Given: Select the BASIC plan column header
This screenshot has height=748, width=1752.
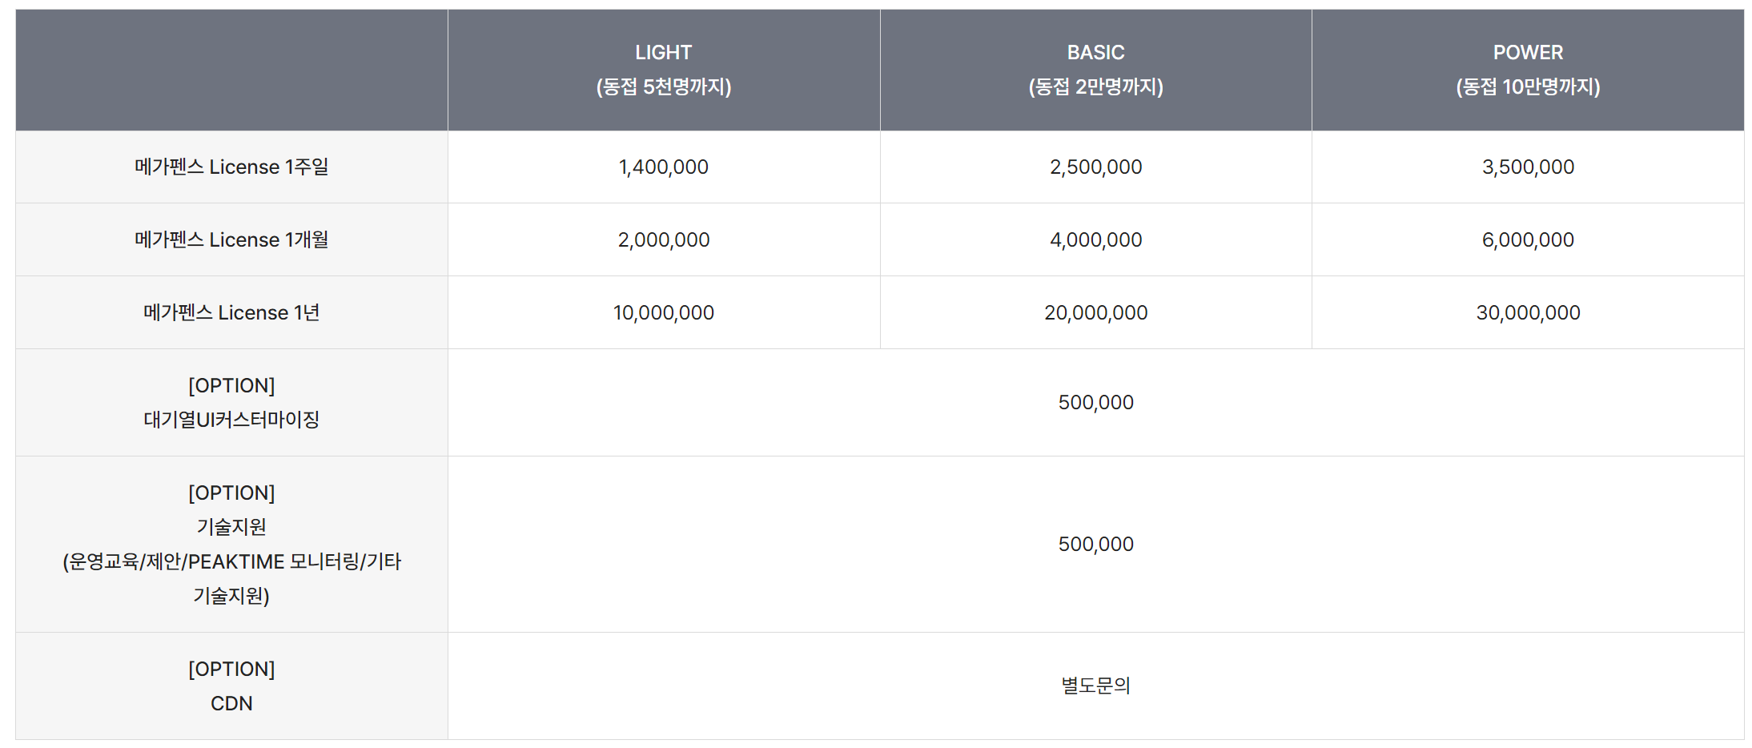Looking at the screenshot, I should click(x=1095, y=70).
